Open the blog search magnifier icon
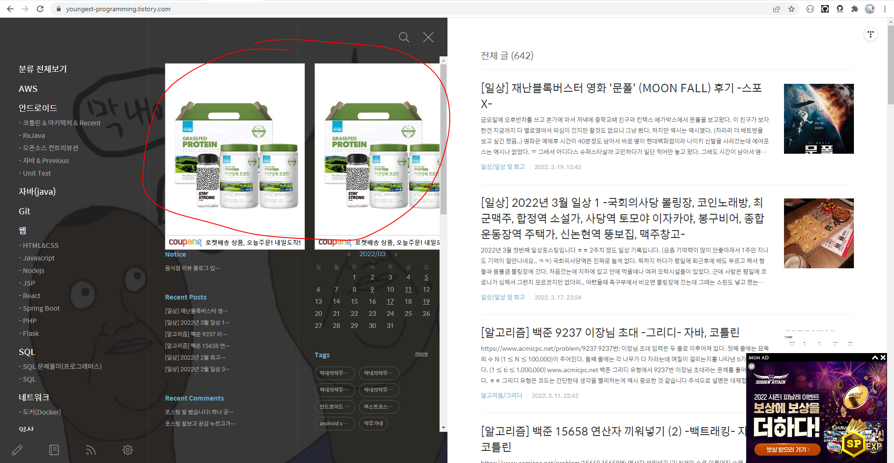The height and width of the screenshot is (463, 894). pyautogui.click(x=404, y=37)
